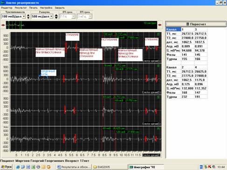Open the 2 Гц filter dropdown
The width and height of the screenshot is (227, 170).
tap(73, 16)
